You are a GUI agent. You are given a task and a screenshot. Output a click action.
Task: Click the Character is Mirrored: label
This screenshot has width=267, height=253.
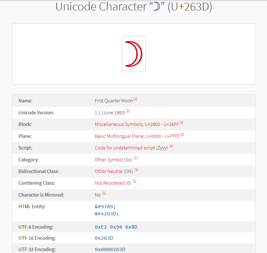(41, 195)
